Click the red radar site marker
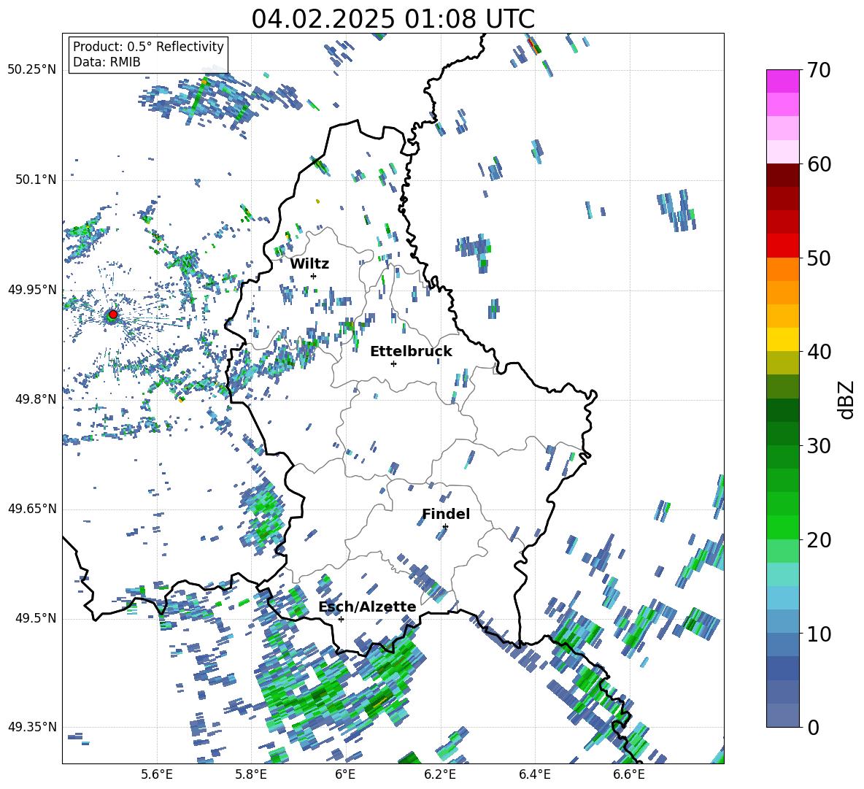864x789 pixels. coord(113,315)
